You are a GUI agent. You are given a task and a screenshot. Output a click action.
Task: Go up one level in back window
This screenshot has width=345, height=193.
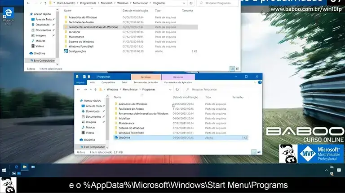point(45,3)
